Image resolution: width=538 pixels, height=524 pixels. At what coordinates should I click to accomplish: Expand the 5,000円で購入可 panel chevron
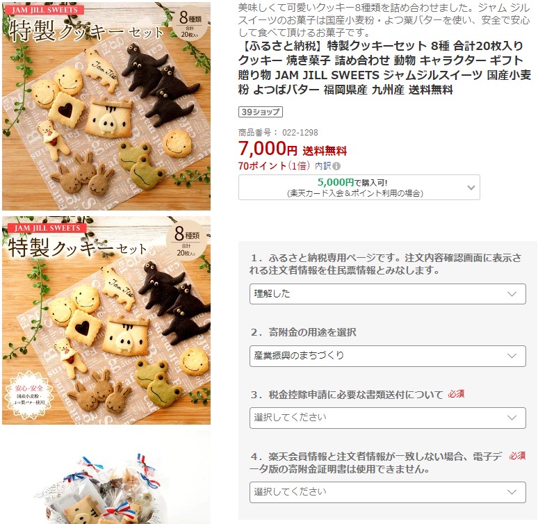[x=471, y=188]
